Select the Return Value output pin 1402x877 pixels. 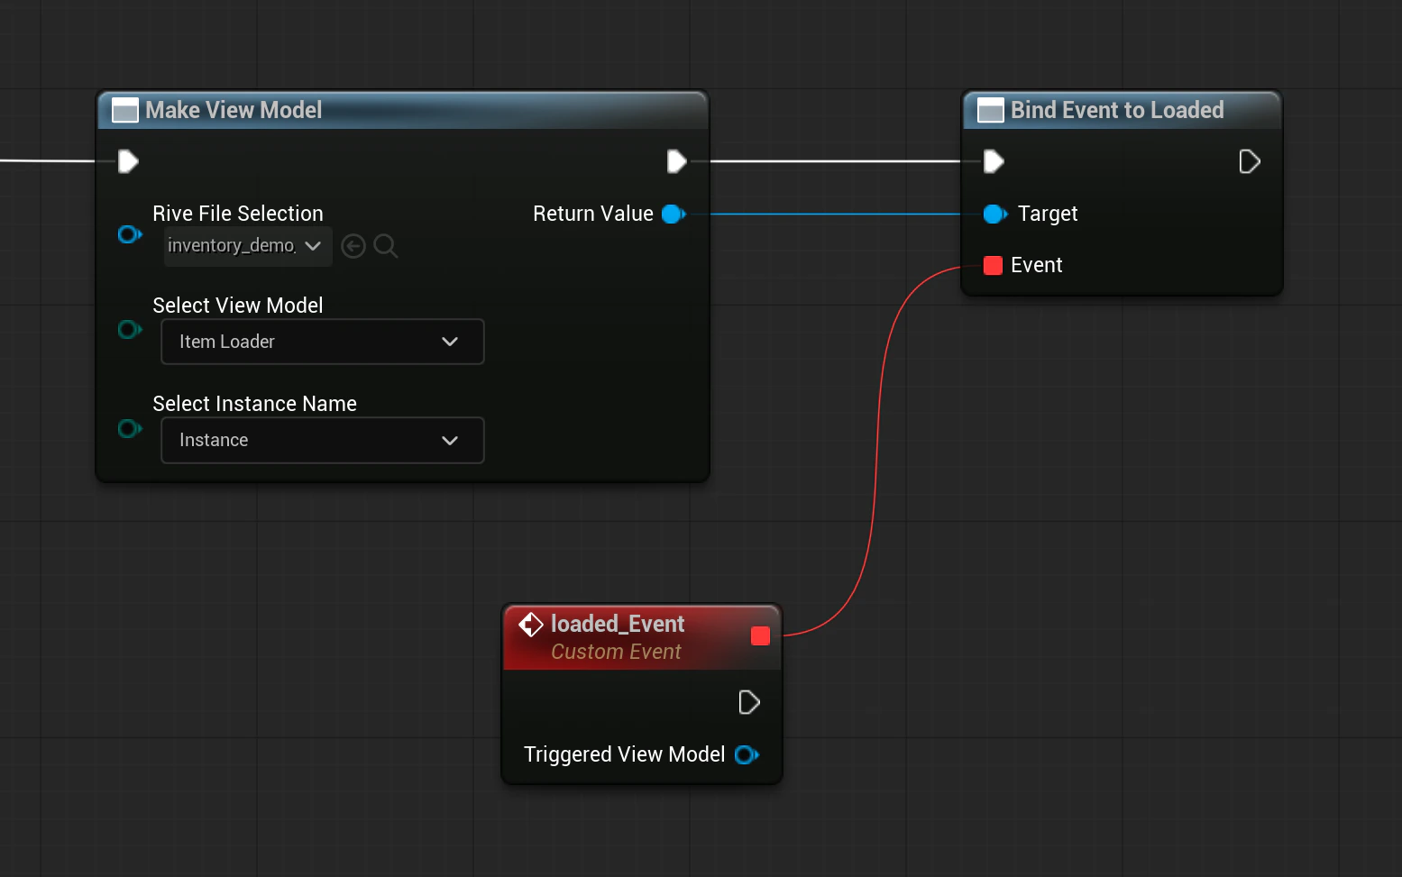click(x=672, y=215)
